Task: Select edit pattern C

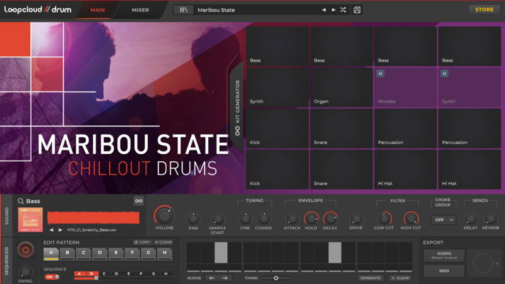Action: 83,254
